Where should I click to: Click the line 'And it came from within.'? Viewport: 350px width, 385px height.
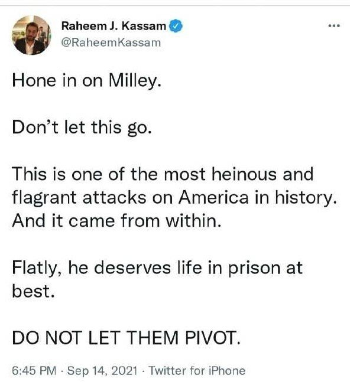[116, 221]
